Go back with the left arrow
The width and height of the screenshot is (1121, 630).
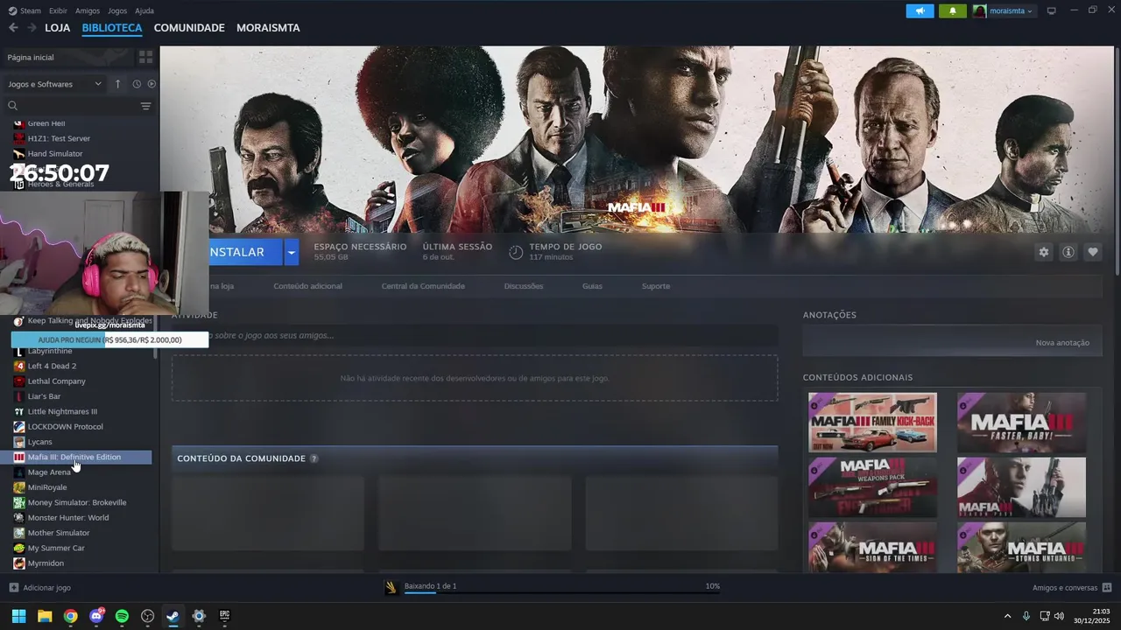[13, 28]
